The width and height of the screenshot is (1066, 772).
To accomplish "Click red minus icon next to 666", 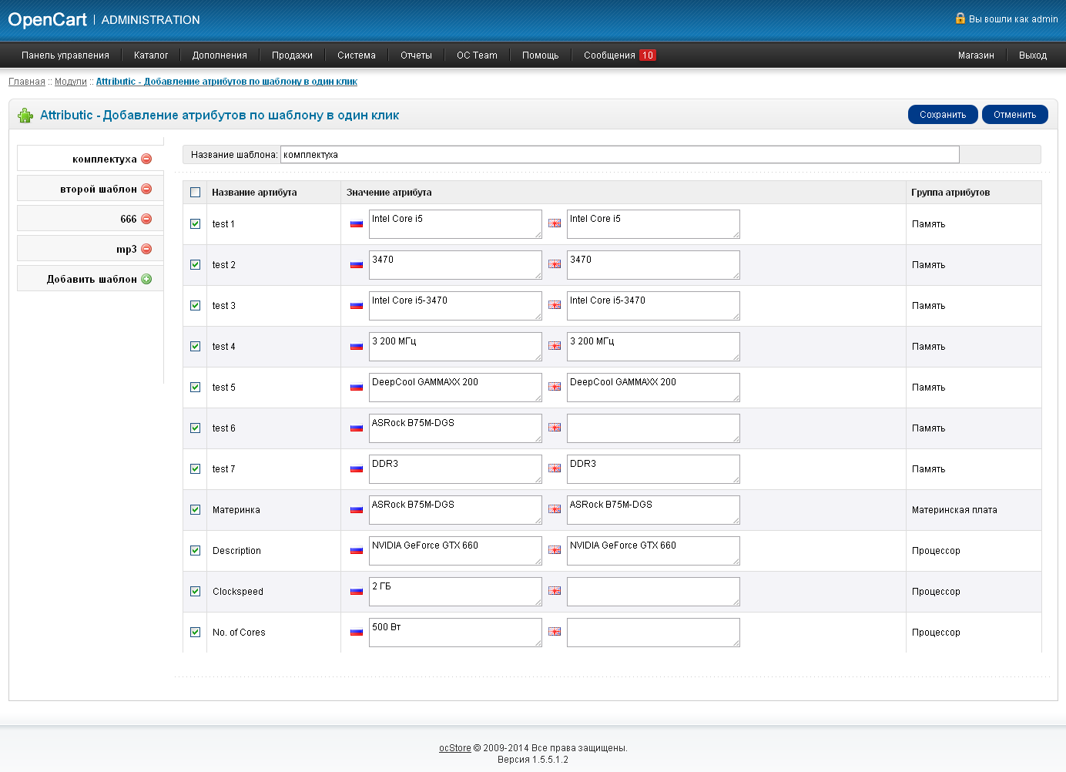I will tap(146, 220).
